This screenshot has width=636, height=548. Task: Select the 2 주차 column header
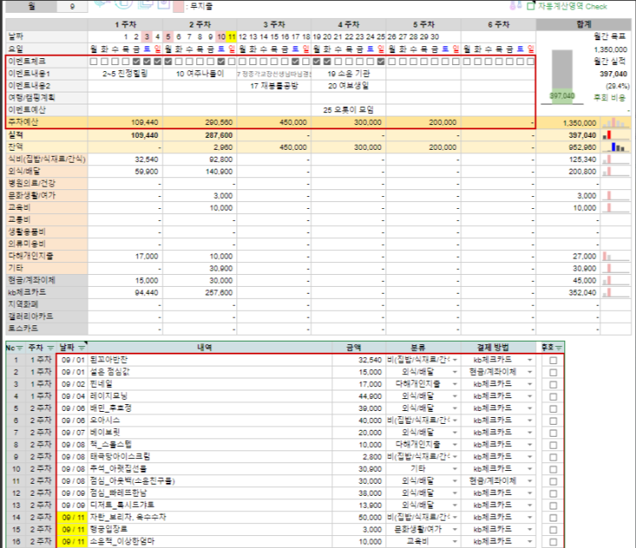point(200,25)
